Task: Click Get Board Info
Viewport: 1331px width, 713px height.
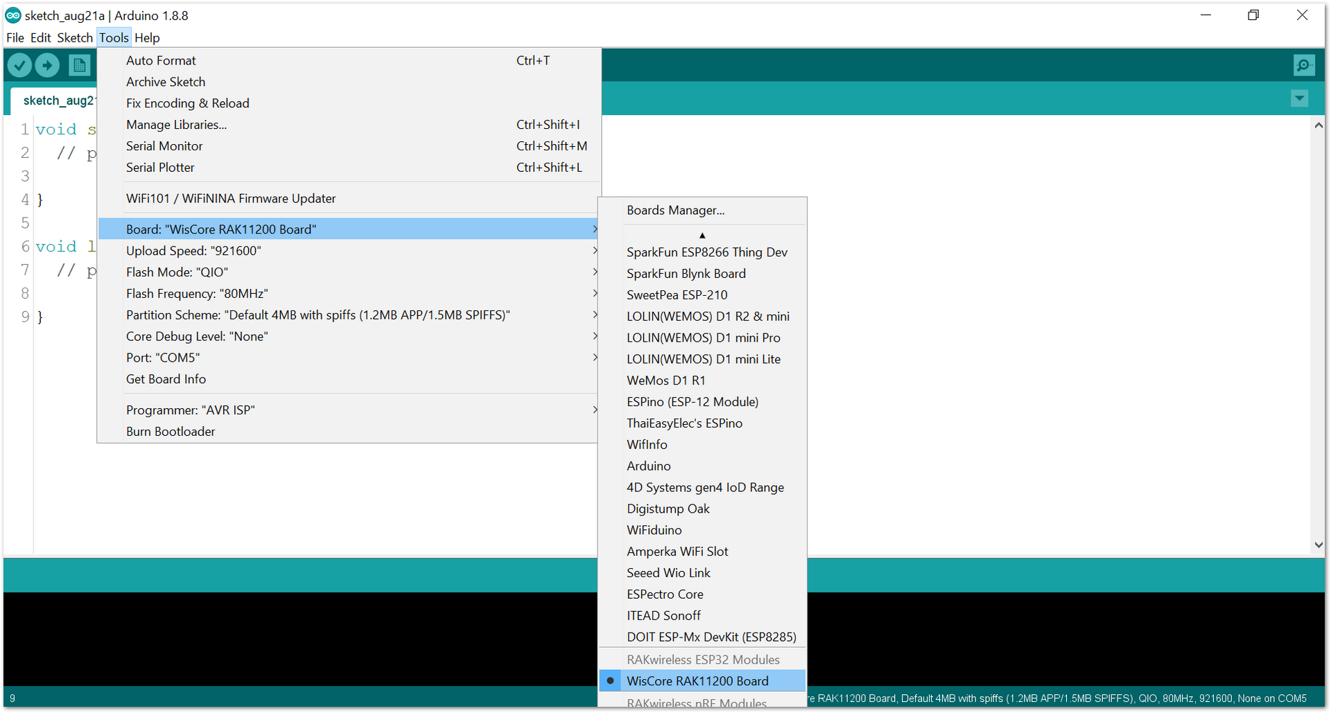Action: (x=349, y=380)
